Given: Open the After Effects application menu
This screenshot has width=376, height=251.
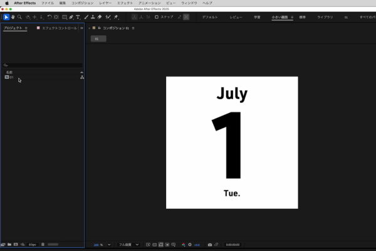Looking at the screenshot, I should point(25,3).
